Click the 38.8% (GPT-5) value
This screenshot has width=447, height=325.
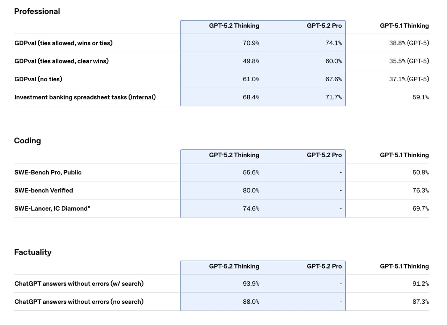point(409,43)
